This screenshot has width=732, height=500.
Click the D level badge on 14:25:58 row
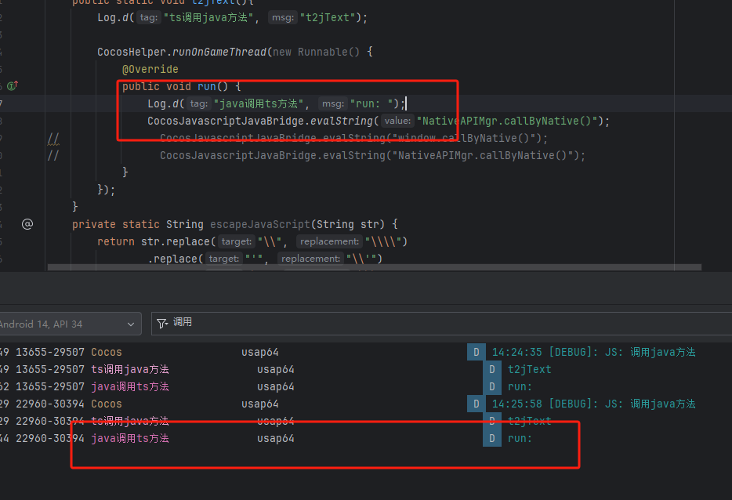(477, 404)
